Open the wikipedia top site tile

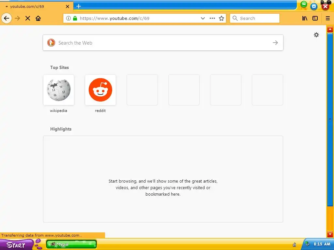59,90
